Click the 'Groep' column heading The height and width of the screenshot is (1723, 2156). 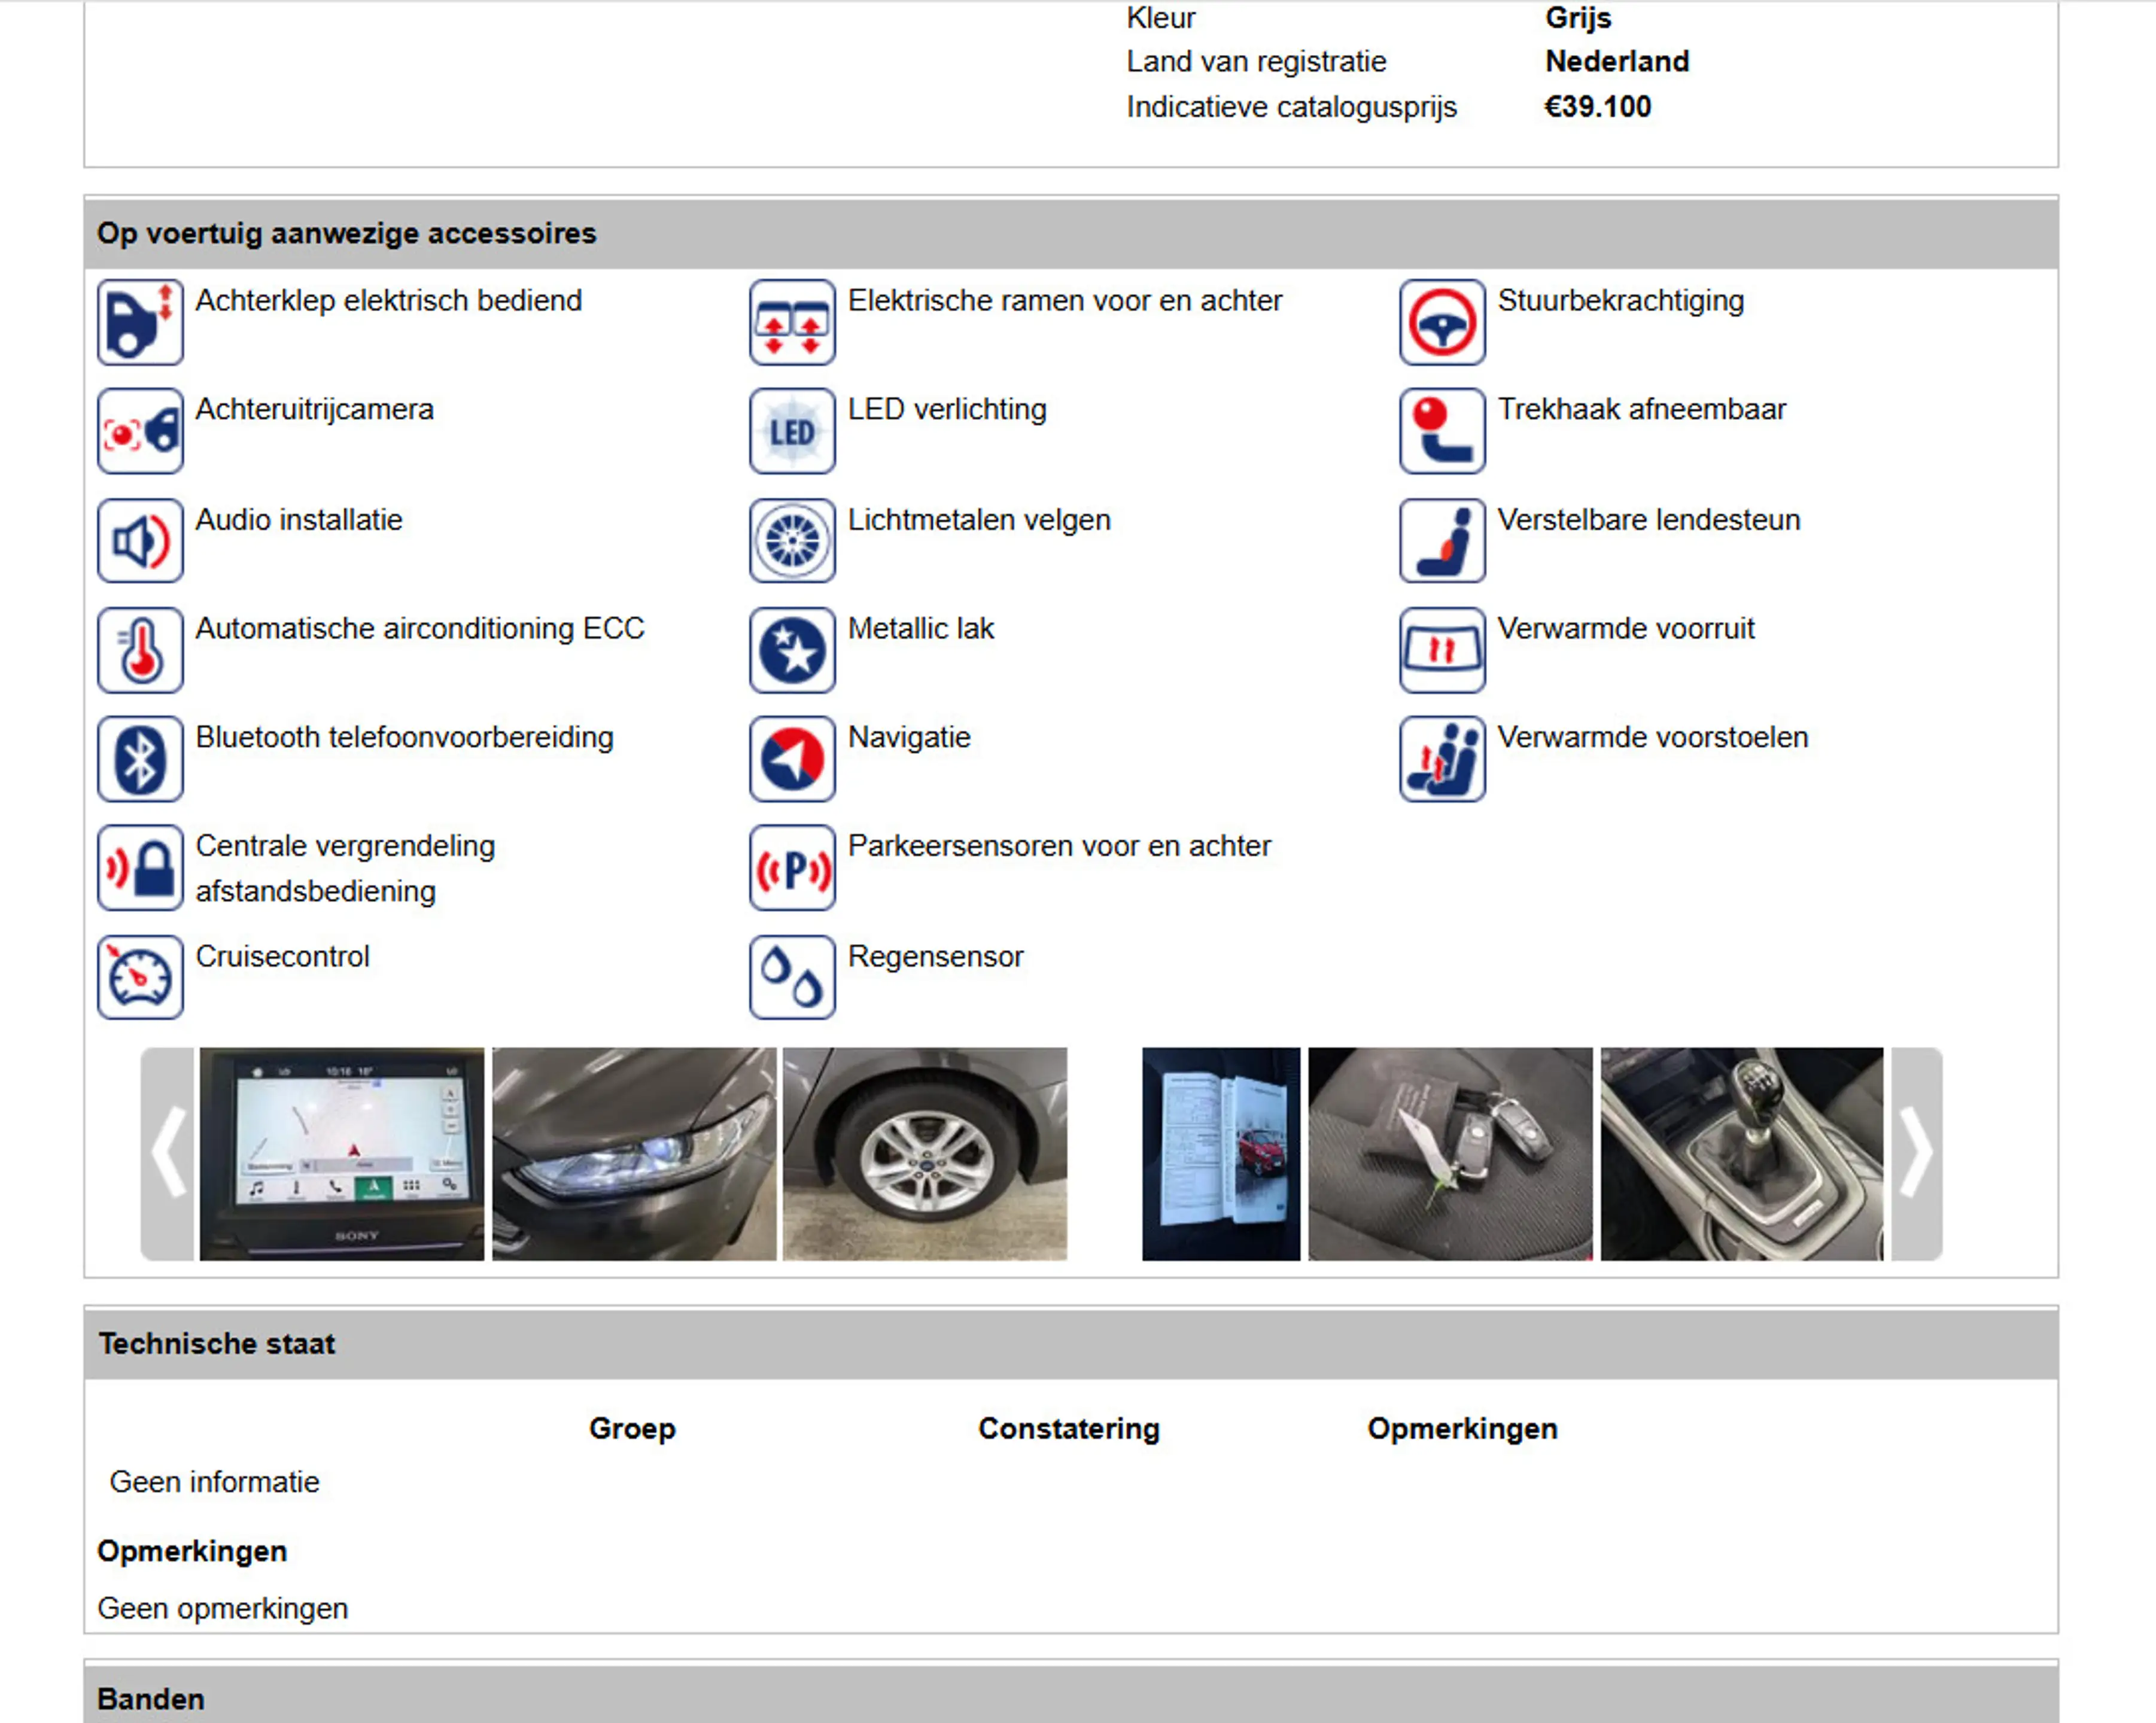[x=632, y=1429]
